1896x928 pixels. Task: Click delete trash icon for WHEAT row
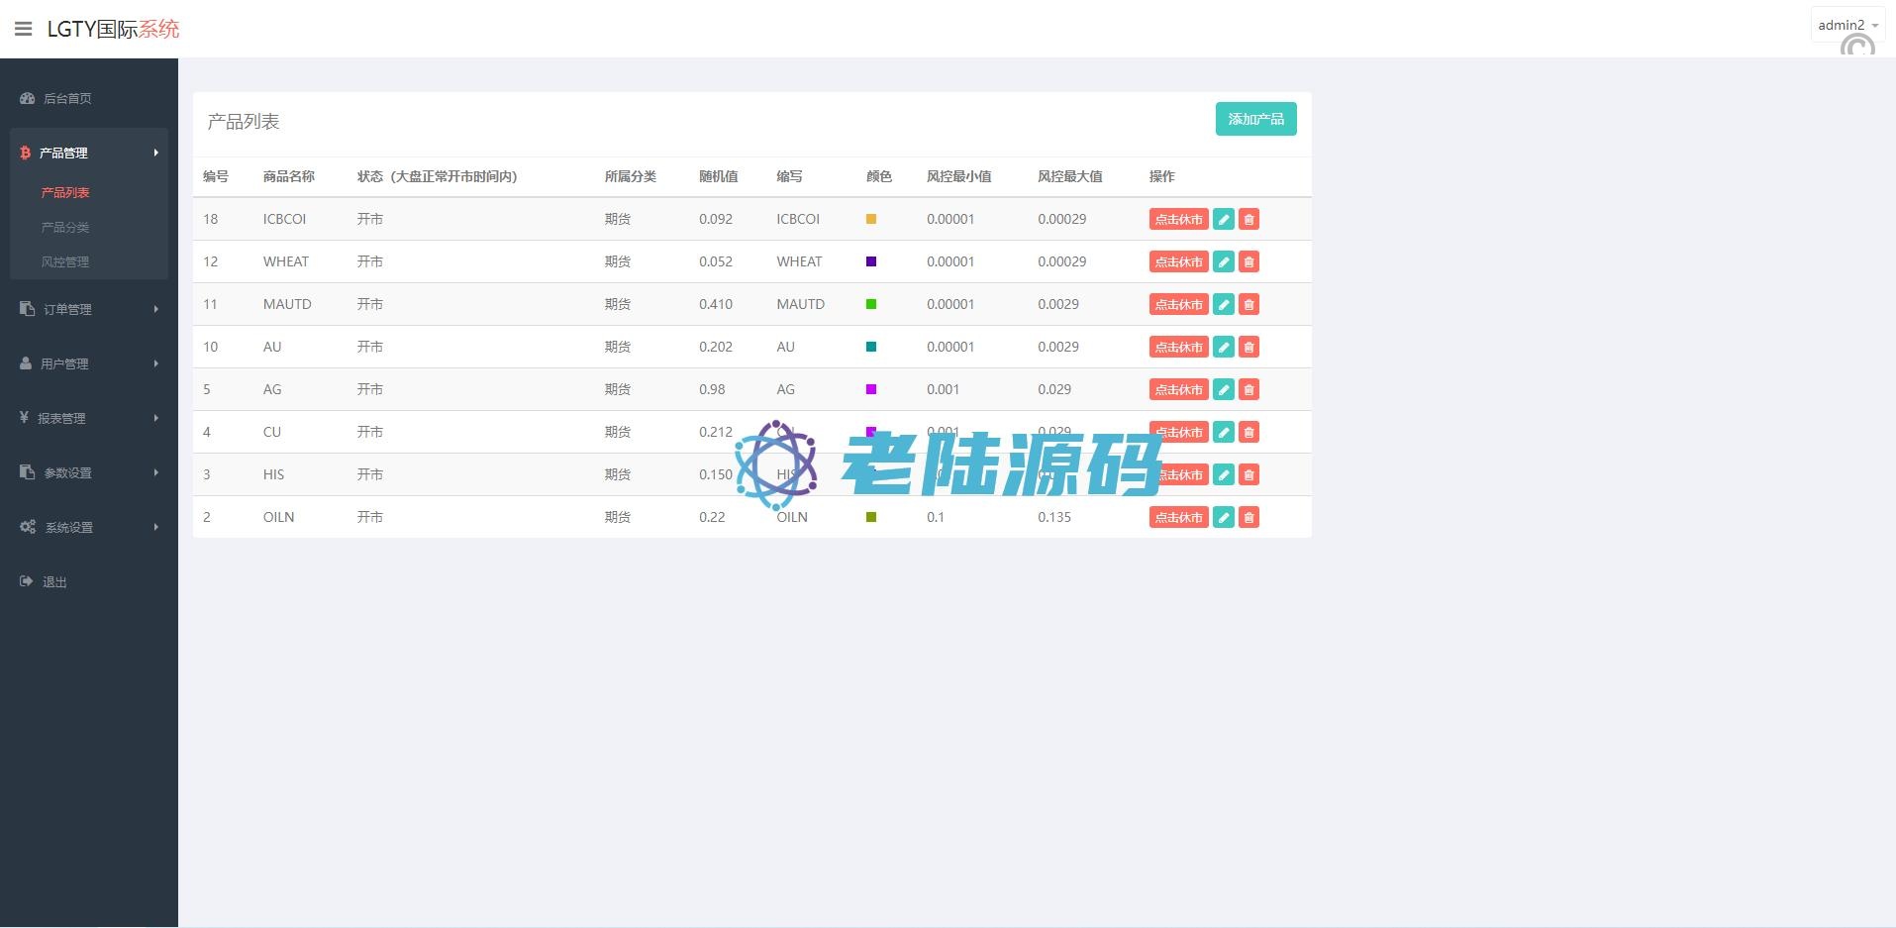[1248, 262]
